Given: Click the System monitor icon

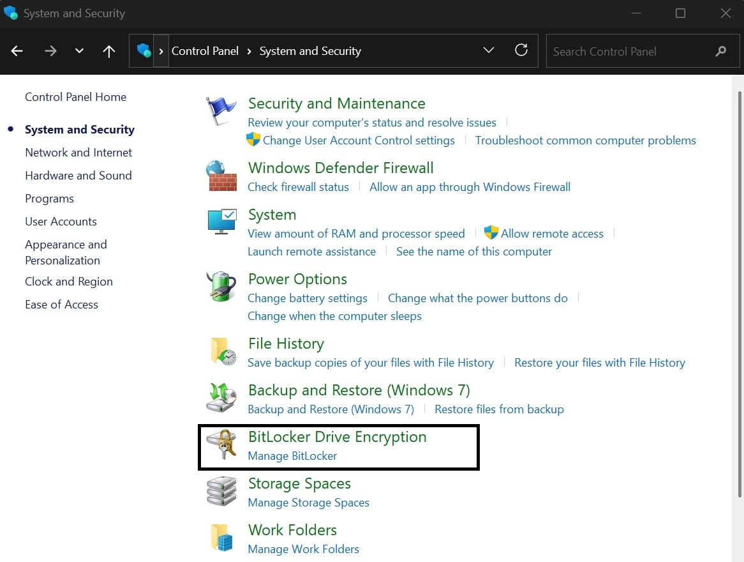Looking at the screenshot, I should (x=221, y=222).
